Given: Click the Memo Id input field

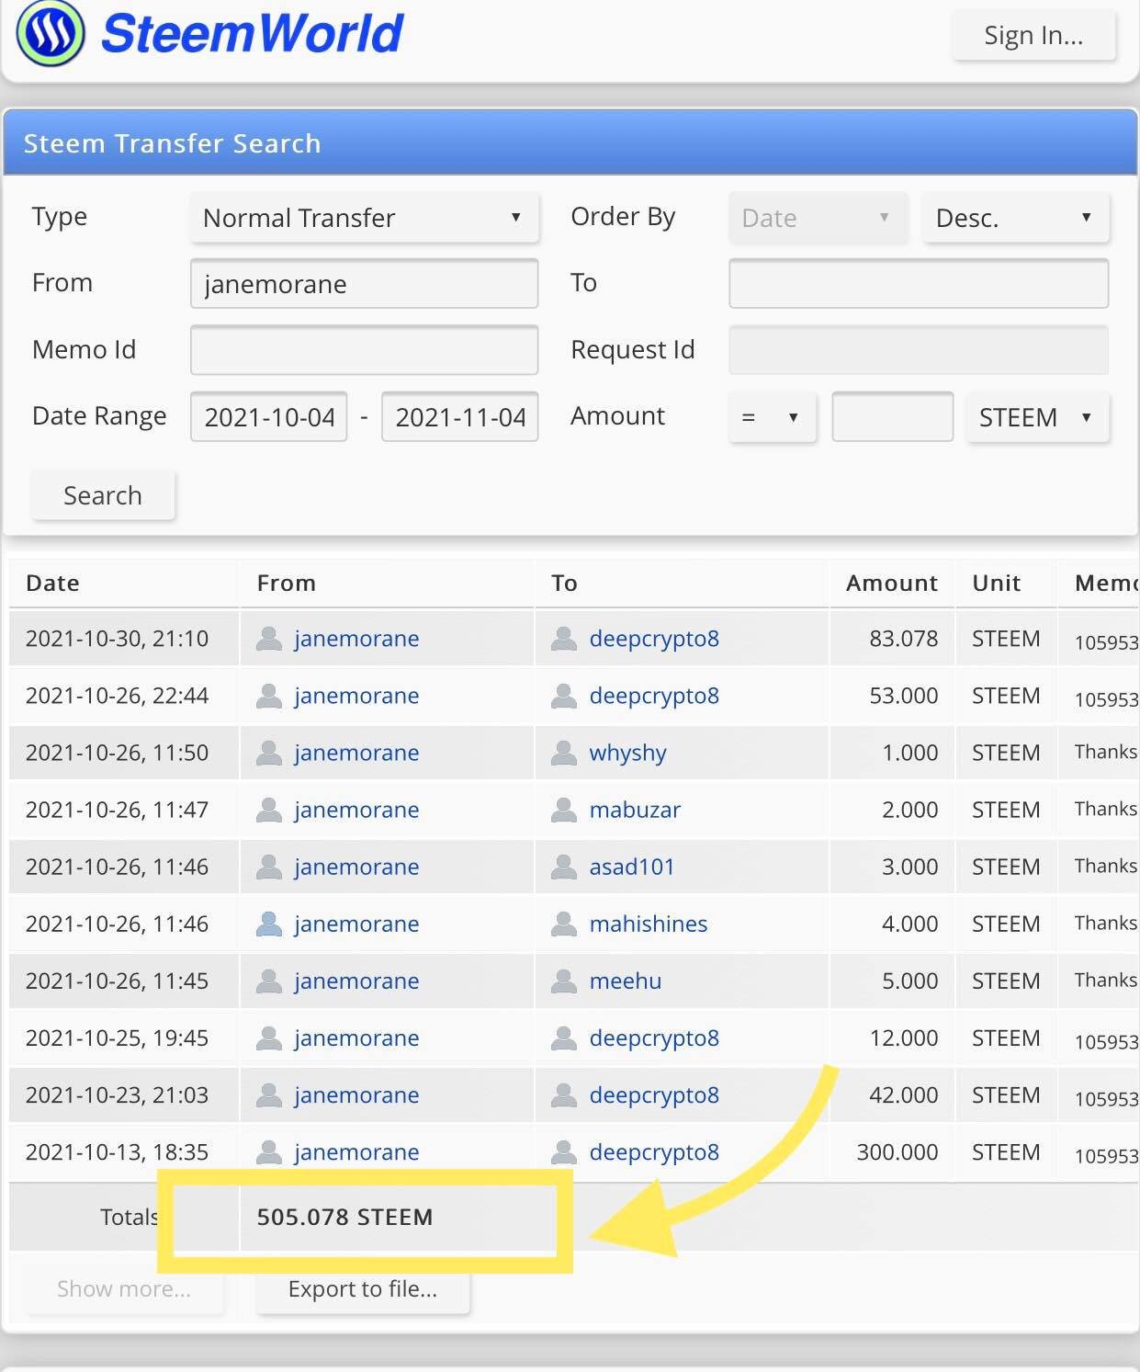Looking at the screenshot, I should tap(364, 349).
